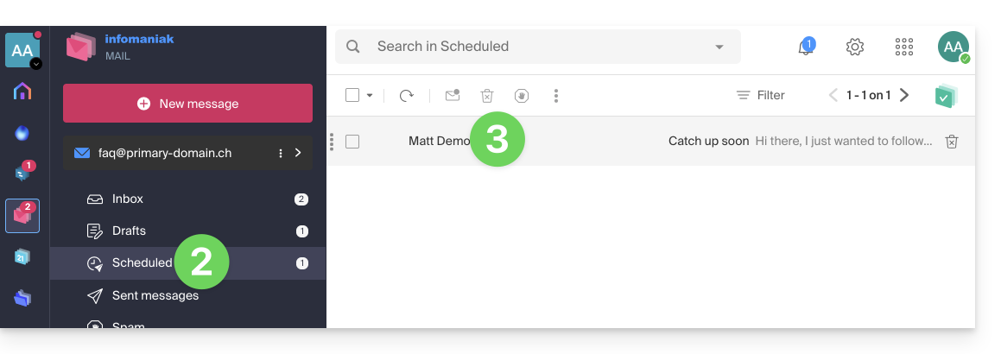Check the Matt Demo message checkbox
The width and height of the screenshot is (1001, 354).
[x=352, y=142]
